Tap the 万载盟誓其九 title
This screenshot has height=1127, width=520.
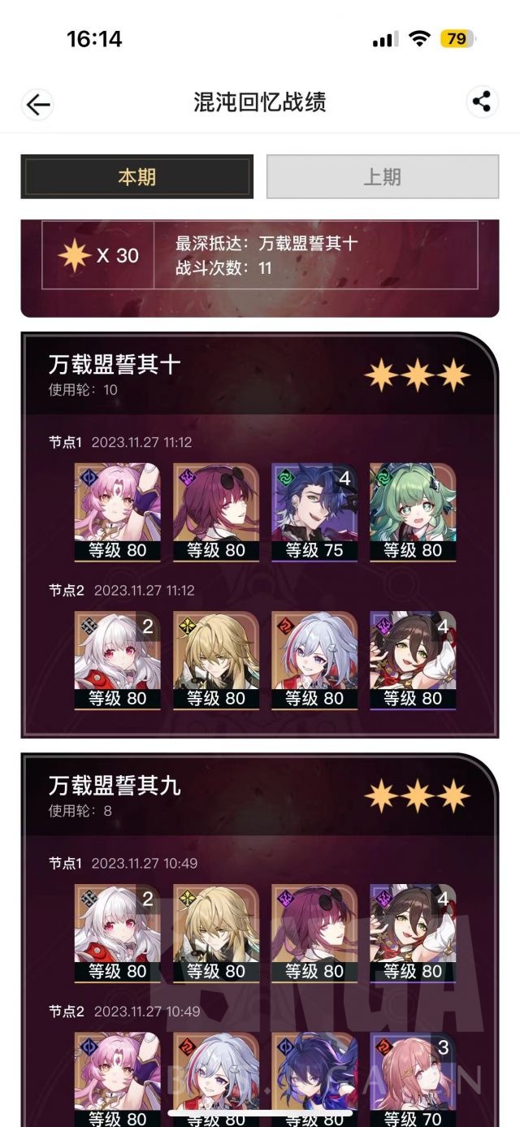pyautogui.click(x=114, y=786)
